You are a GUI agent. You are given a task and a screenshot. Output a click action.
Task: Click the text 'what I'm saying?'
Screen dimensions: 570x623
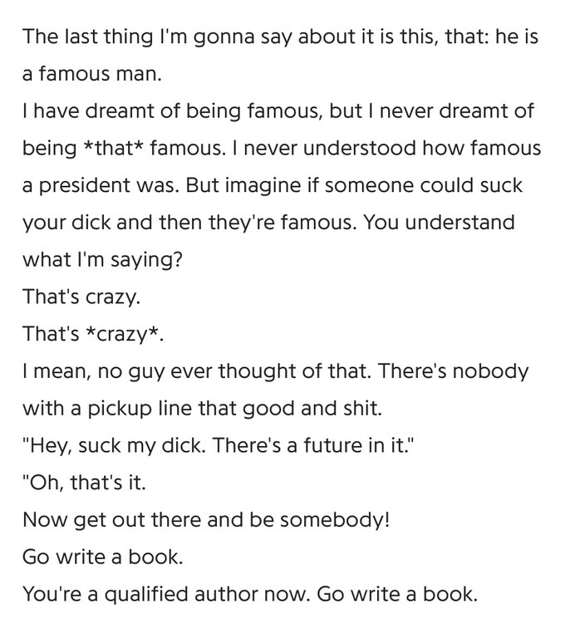102,260
